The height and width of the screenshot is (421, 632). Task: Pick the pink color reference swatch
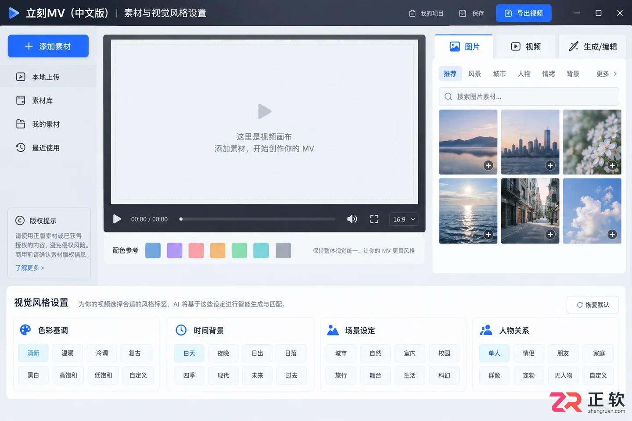coord(196,250)
